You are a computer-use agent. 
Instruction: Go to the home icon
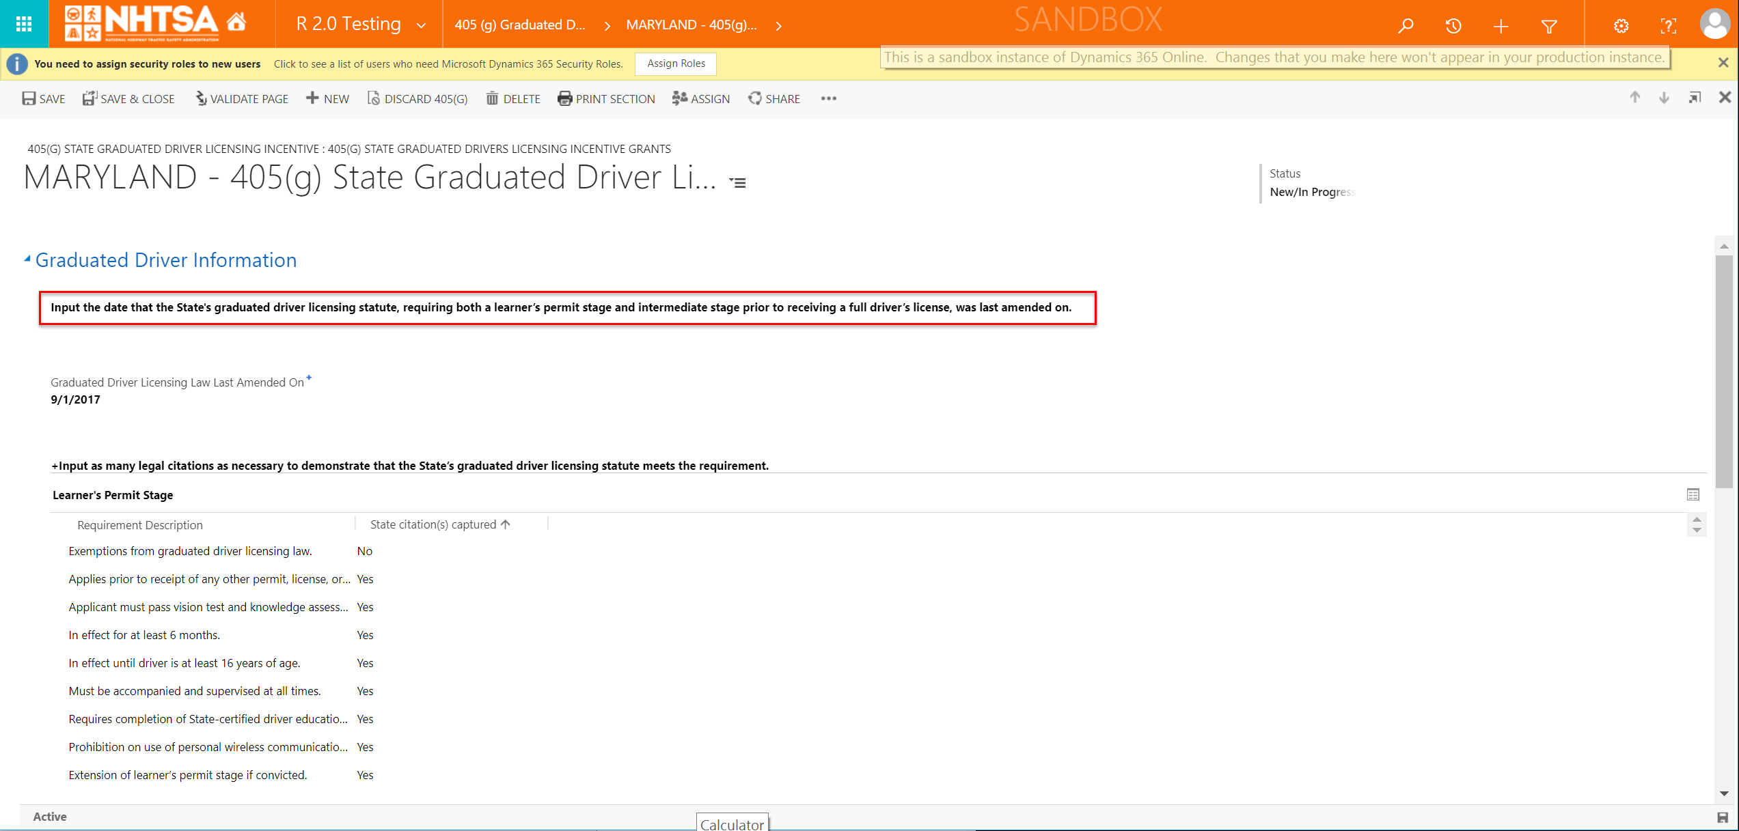point(236,23)
